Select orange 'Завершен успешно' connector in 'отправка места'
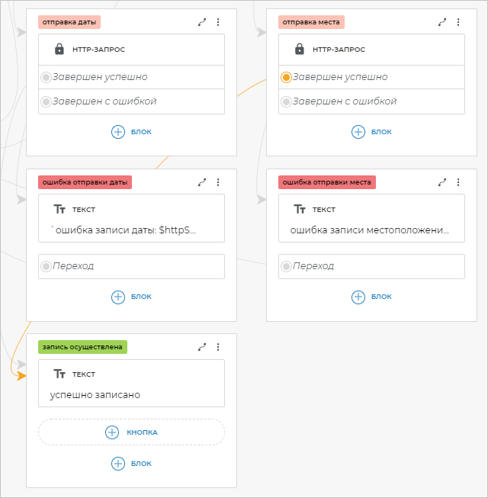This screenshot has width=488, height=498. (286, 77)
